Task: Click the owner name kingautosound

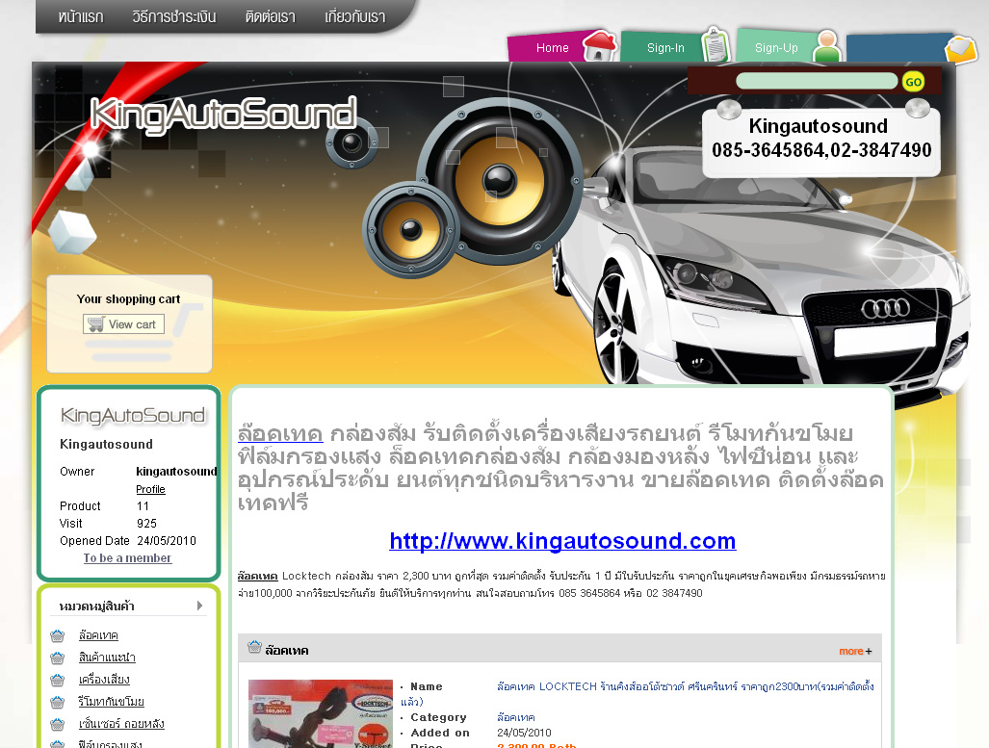Action: (x=176, y=472)
